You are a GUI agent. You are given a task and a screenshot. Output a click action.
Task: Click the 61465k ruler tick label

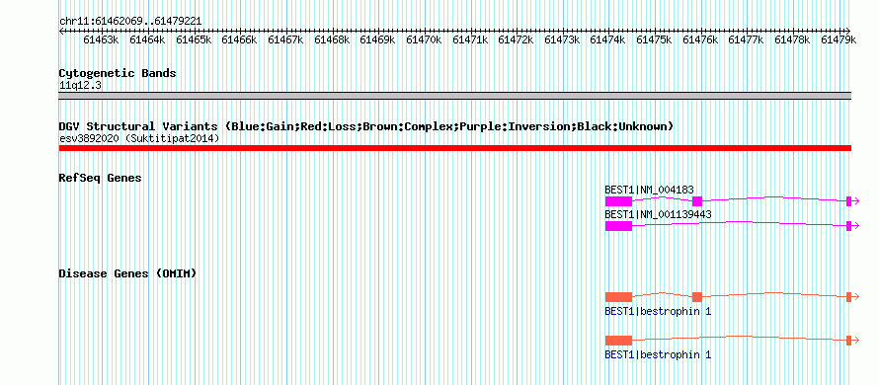point(194,39)
